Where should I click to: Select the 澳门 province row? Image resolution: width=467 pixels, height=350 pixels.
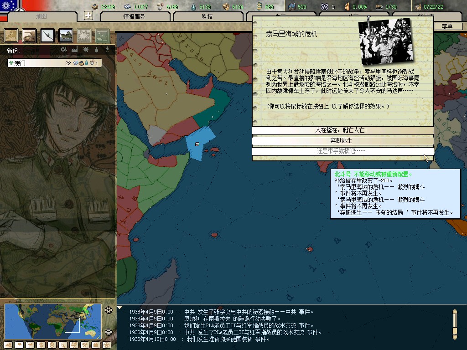pyautogui.click(x=55, y=63)
